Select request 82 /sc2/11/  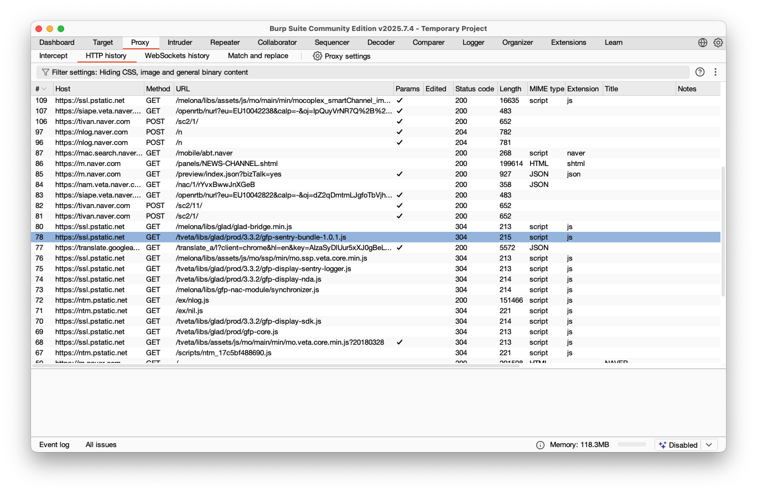[x=376, y=206]
